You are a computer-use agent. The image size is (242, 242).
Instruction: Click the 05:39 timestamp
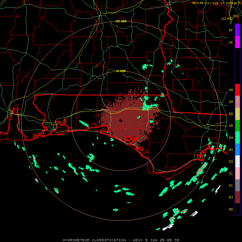173,240
